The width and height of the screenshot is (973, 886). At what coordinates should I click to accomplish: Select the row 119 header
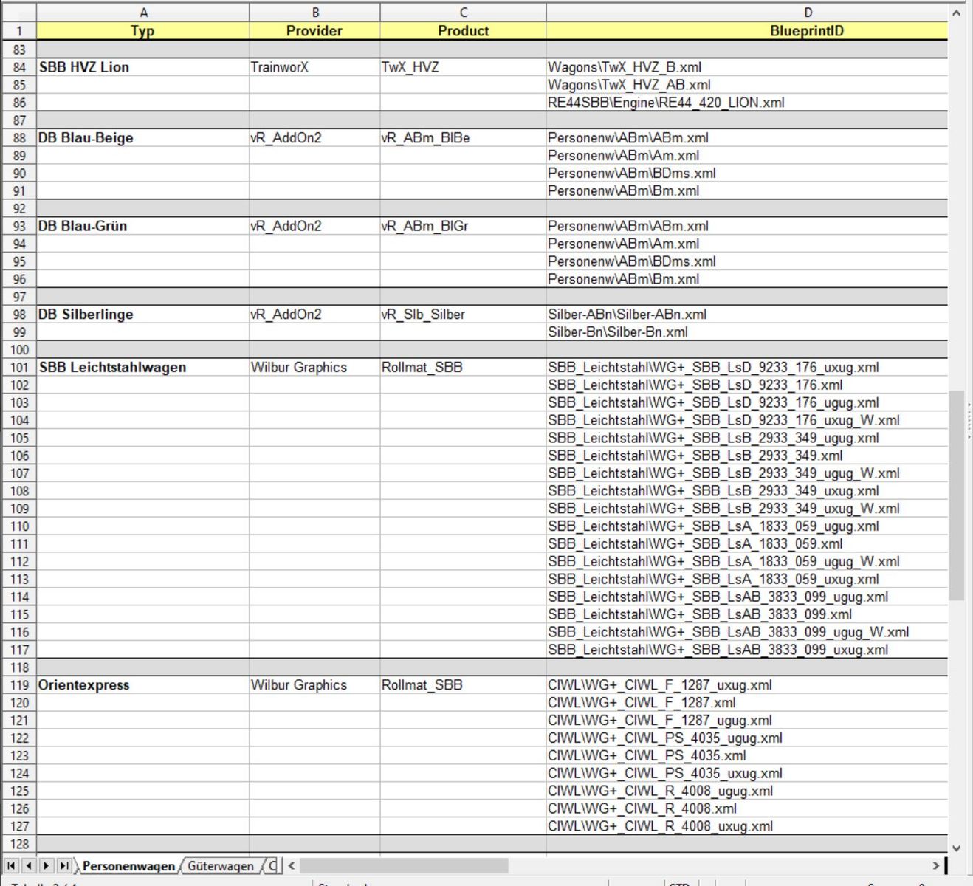pos(19,685)
